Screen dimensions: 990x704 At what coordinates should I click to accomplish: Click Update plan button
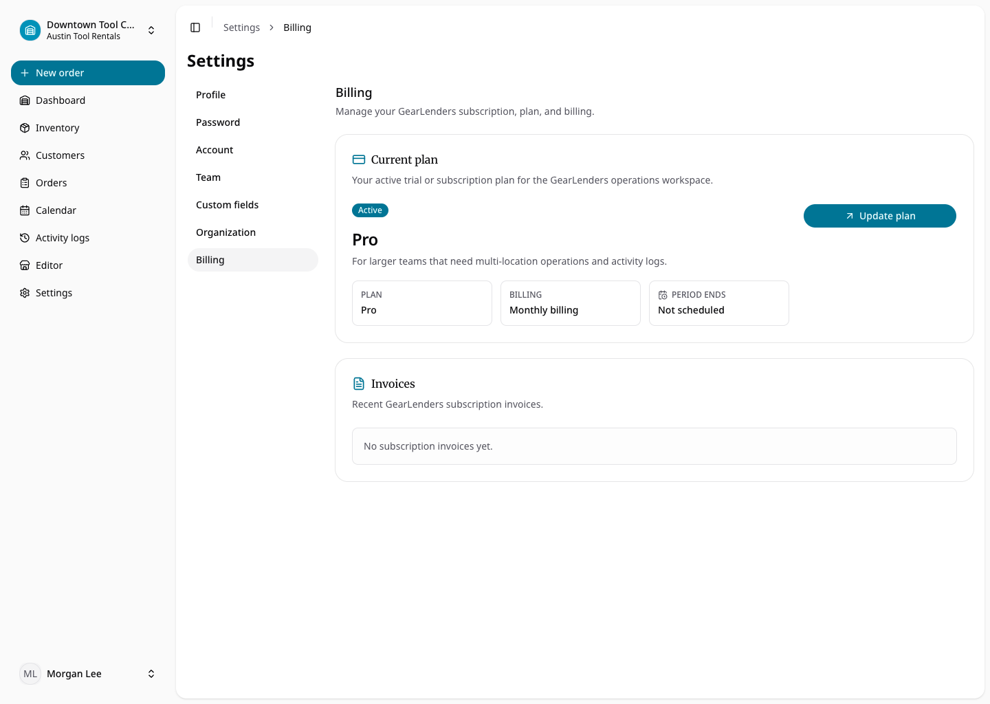click(880, 216)
